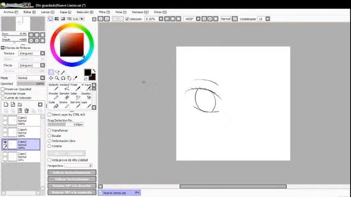
Task: Select the move tool
Action: pyautogui.click(x=51, y=78)
